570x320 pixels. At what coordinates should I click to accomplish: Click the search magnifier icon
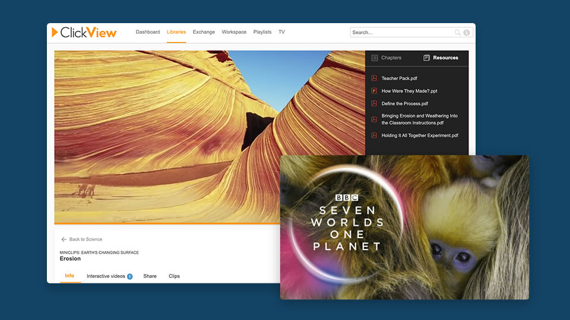pyautogui.click(x=457, y=33)
